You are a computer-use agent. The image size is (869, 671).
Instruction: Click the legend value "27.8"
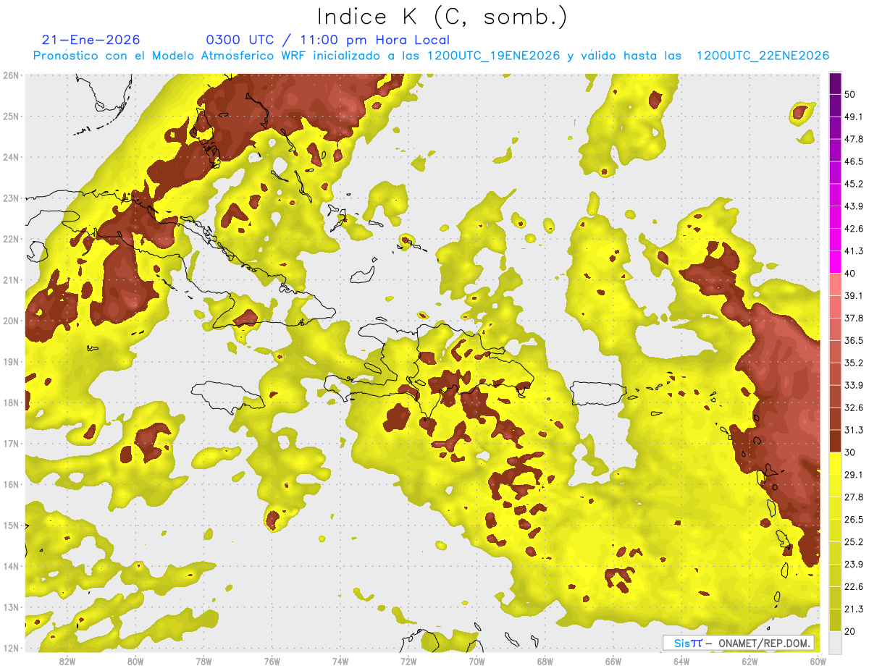[853, 497]
